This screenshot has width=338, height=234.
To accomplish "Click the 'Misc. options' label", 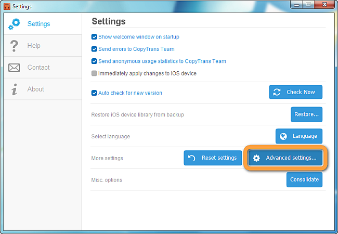I will 107,180.
